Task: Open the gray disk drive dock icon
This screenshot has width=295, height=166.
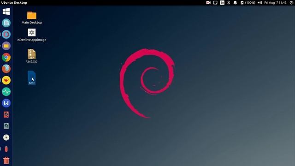Action: [6, 126]
